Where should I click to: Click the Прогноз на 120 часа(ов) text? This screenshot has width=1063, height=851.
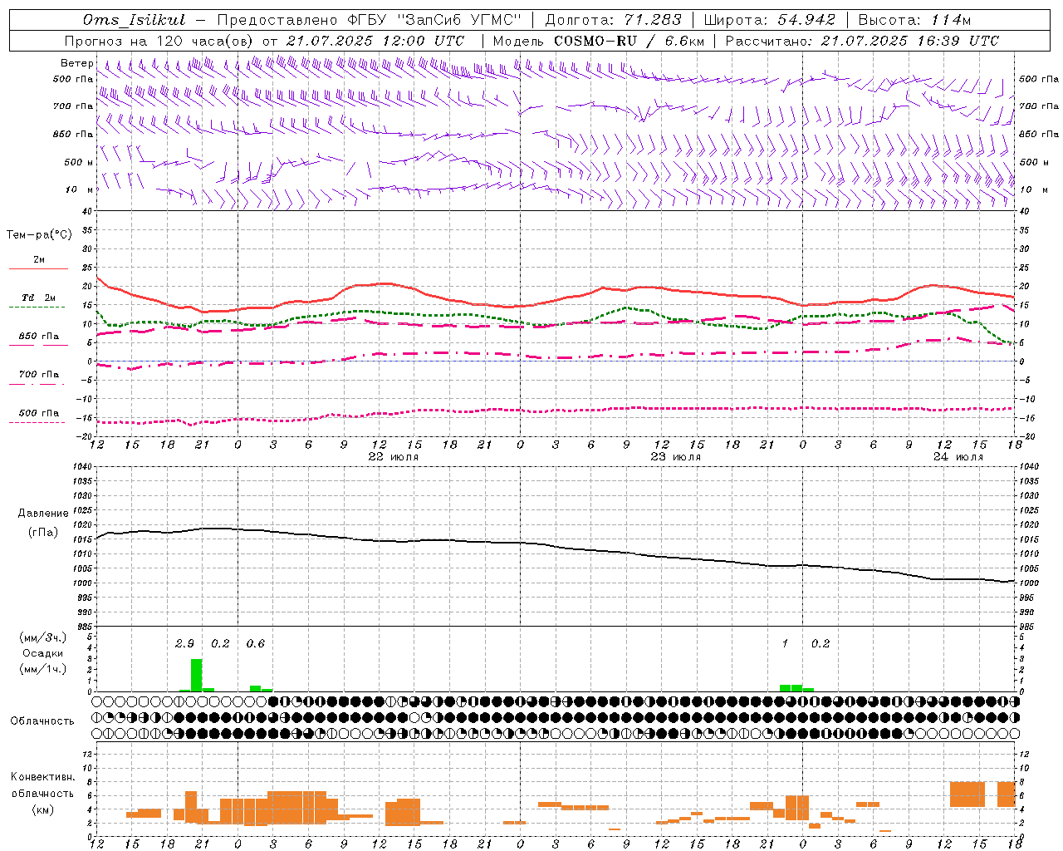tap(160, 41)
